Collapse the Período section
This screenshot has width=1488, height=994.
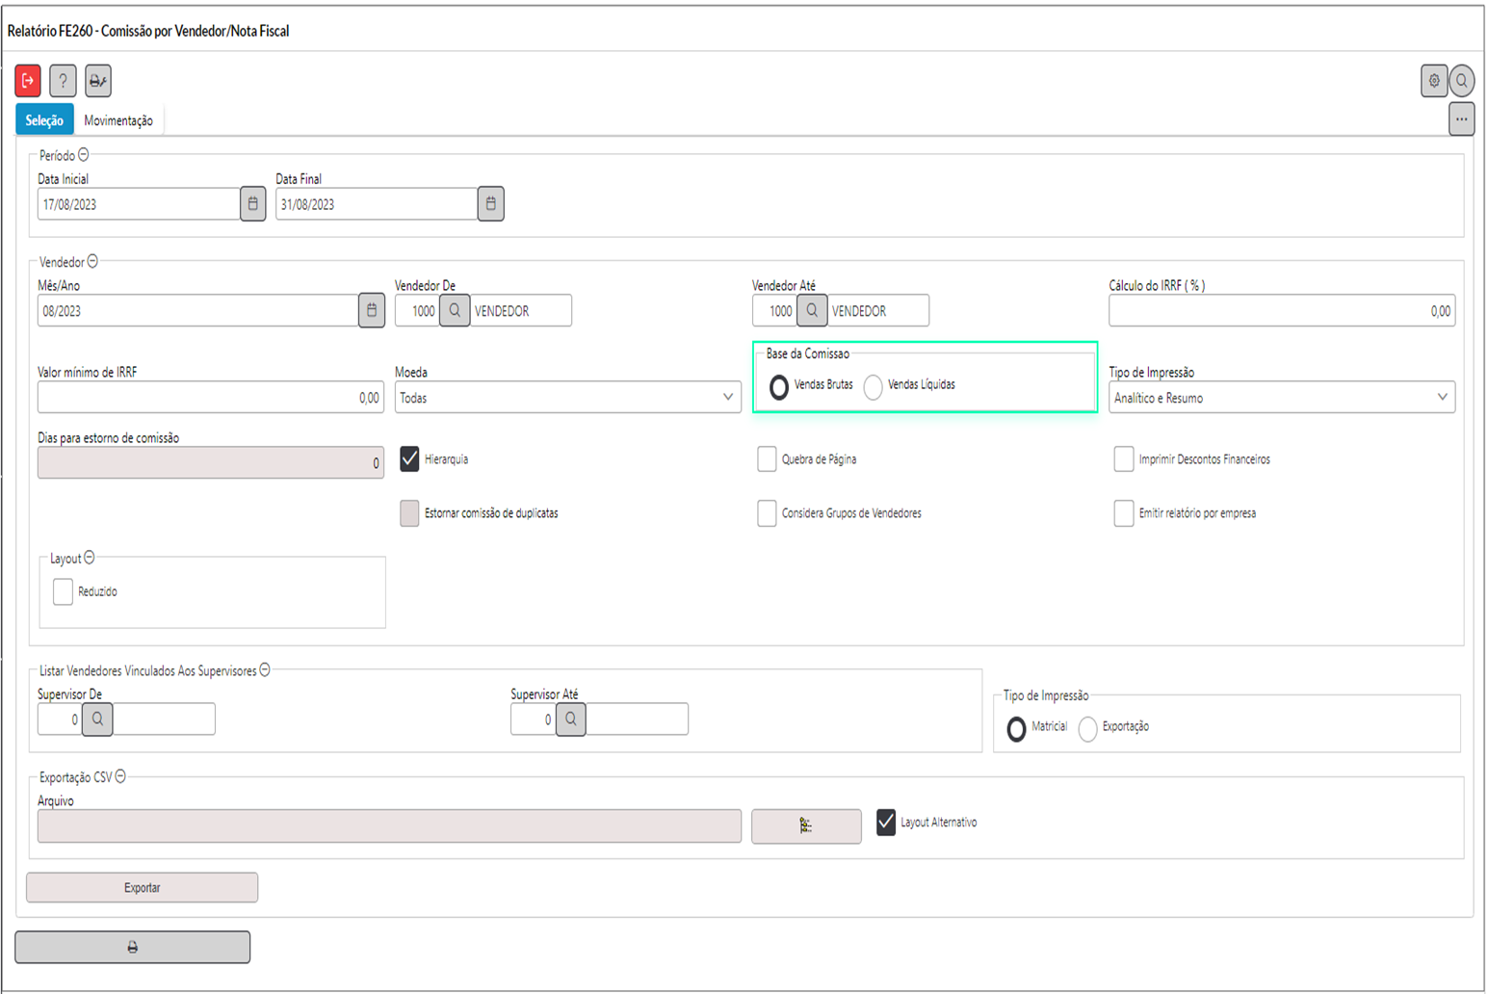[84, 155]
